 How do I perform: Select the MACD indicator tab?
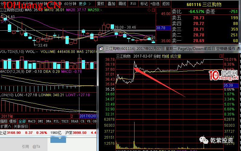coord(32,121)
